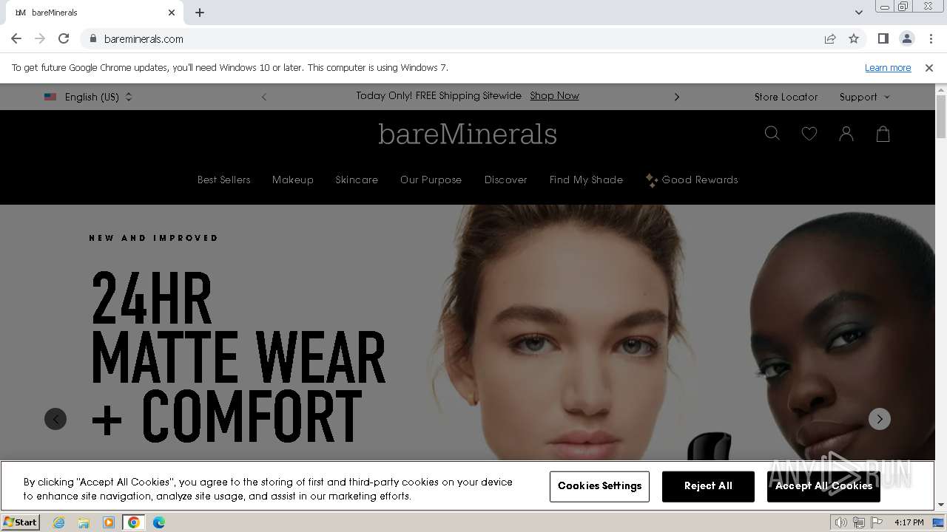Close the bareMinerals browser tab

click(x=172, y=13)
